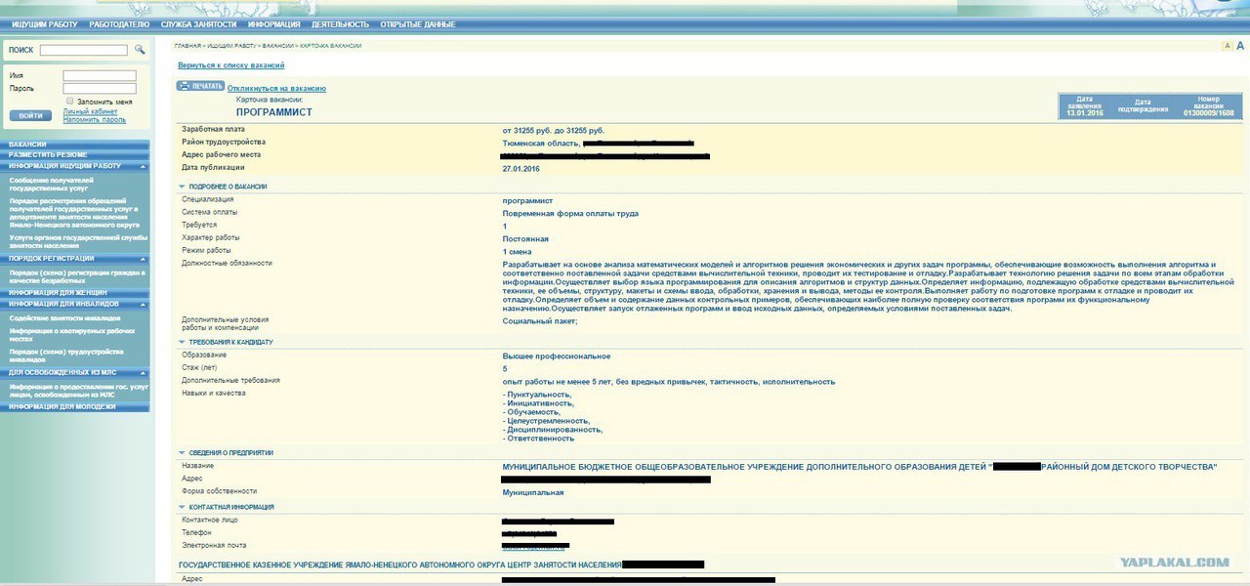
Task: Collapse the Подробнее о вакансии section
Action: point(182,186)
